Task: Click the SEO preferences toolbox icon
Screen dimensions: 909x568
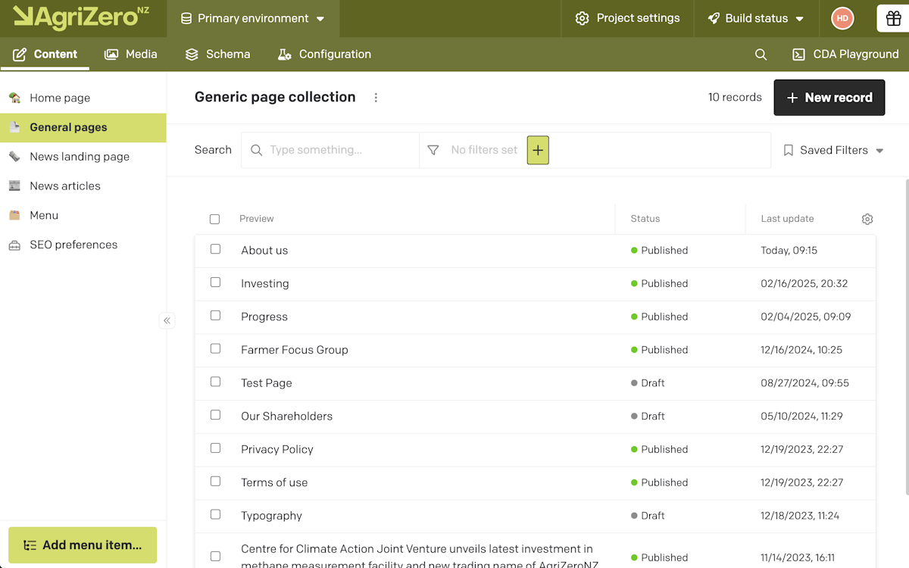Action: point(14,245)
